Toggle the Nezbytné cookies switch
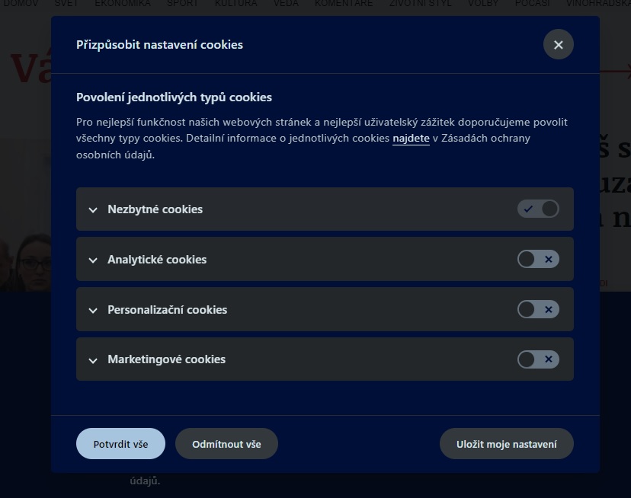 click(x=538, y=209)
